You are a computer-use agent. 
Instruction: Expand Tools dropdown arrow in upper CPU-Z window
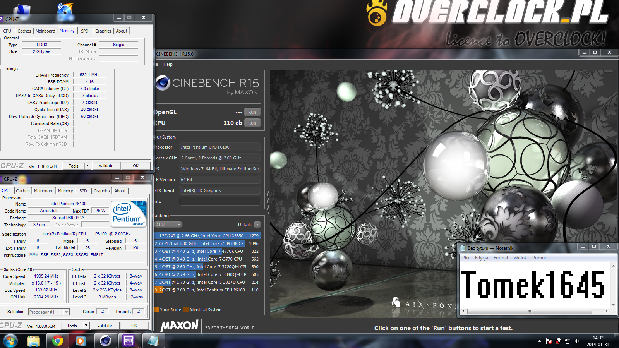87,166
